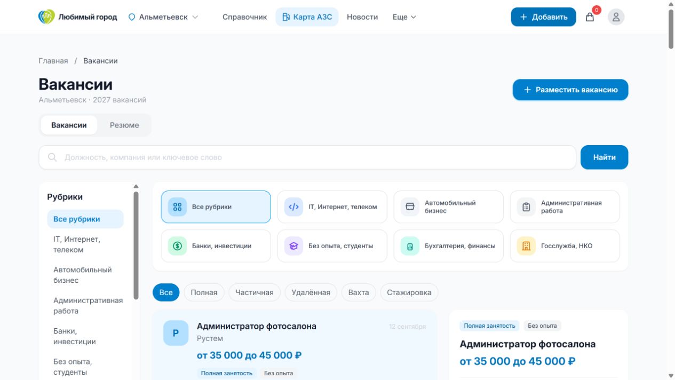Click the rubrics sidebar scrollbar thumb
This screenshot has width=675, height=380.
point(136,246)
